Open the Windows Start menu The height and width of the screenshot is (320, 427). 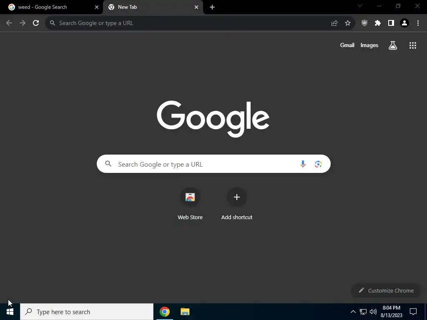coord(10,312)
